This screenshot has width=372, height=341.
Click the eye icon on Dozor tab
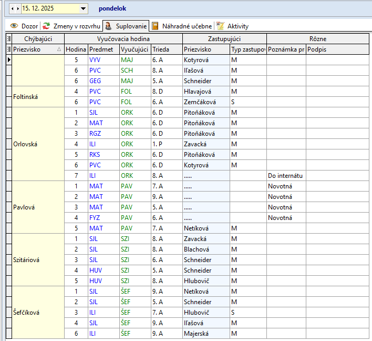14,26
